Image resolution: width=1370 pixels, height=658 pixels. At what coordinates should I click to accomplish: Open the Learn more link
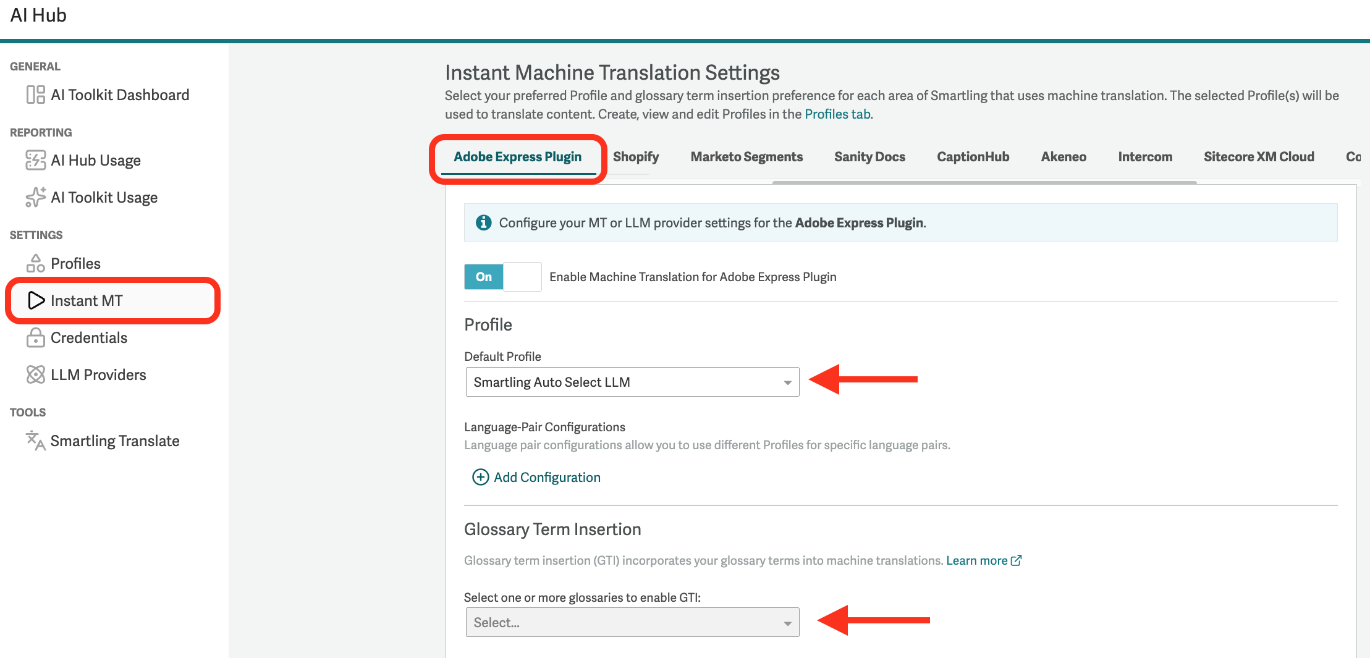[x=976, y=560]
